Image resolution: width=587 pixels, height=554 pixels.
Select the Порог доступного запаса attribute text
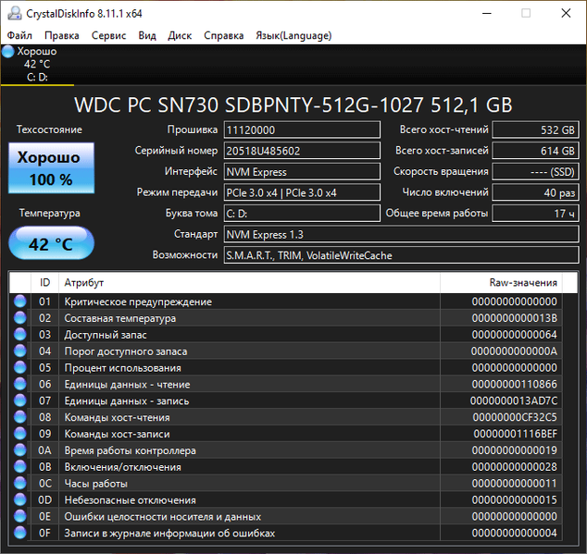[125, 351]
